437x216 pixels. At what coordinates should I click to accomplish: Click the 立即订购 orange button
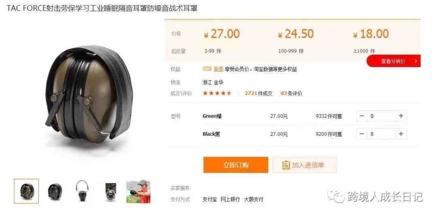tap(236, 165)
